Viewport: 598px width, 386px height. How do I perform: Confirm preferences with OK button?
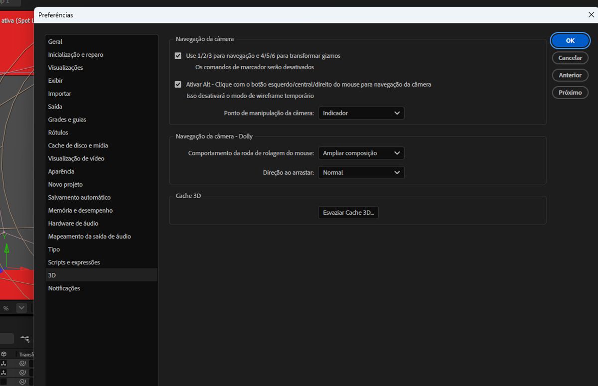click(x=570, y=41)
